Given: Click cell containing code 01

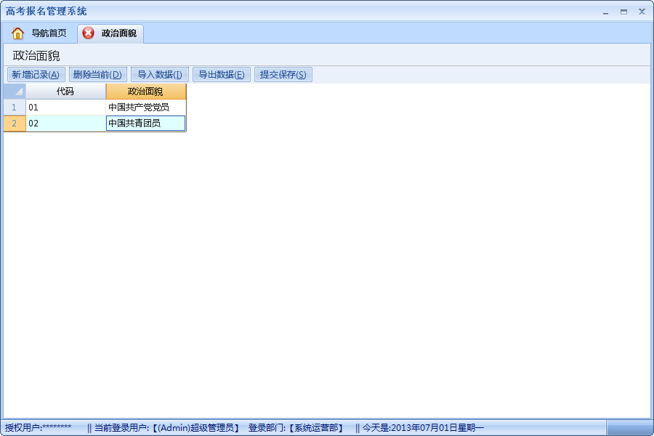Looking at the screenshot, I should (65, 108).
